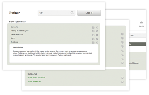Click the Juul Hansen text in back window
This screenshot has height=95, width=149.
134,63
